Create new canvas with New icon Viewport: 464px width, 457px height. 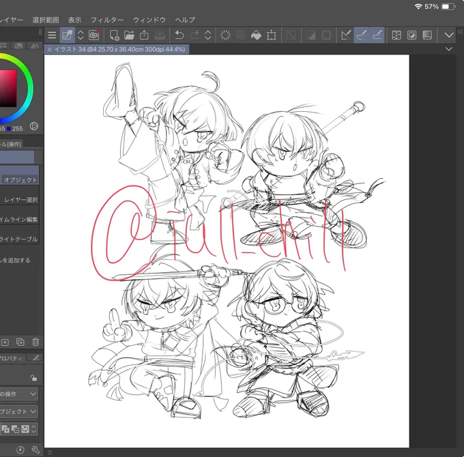(114, 35)
